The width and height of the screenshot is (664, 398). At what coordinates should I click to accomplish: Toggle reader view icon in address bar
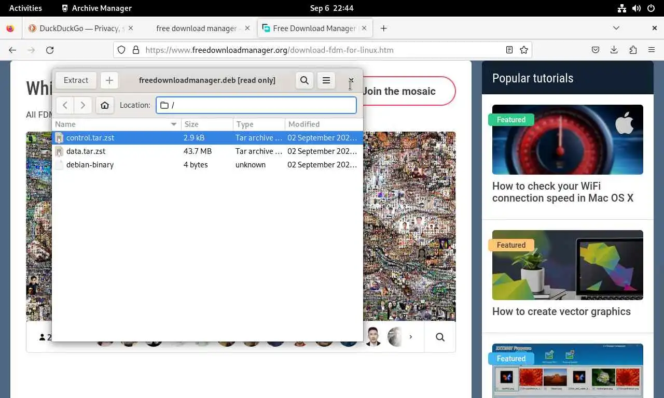click(509, 50)
